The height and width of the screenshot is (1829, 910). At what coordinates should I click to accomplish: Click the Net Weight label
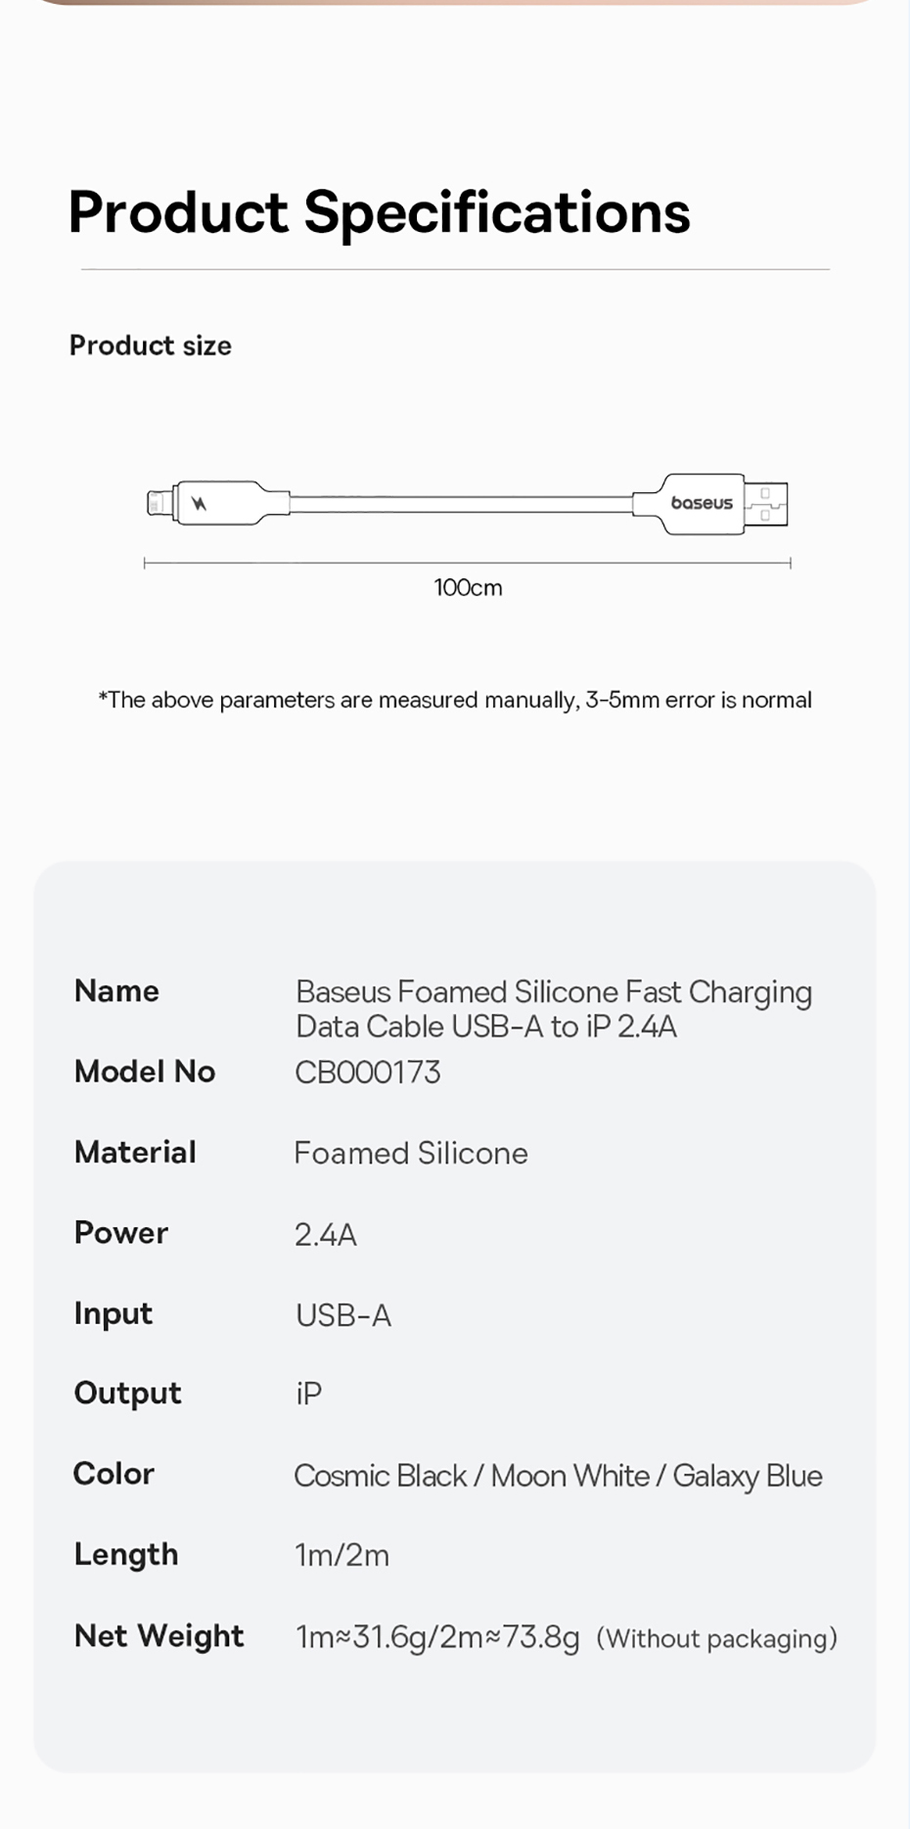[x=159, y=1636]
